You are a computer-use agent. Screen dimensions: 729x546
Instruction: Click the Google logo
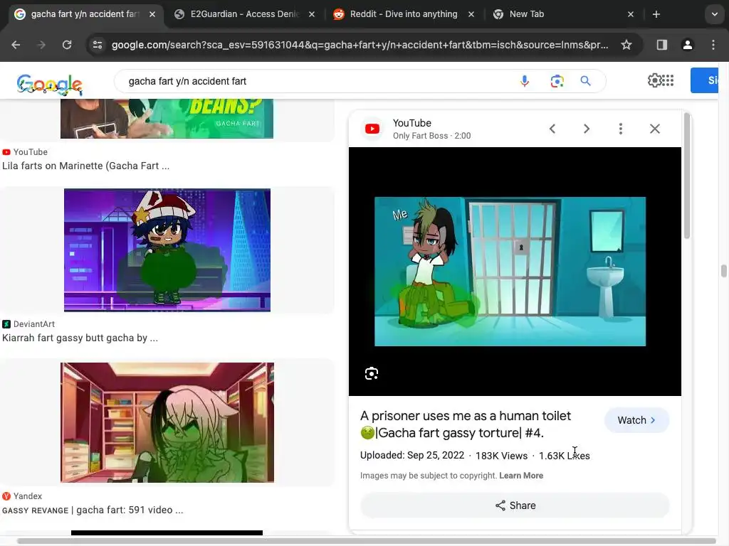50,85
